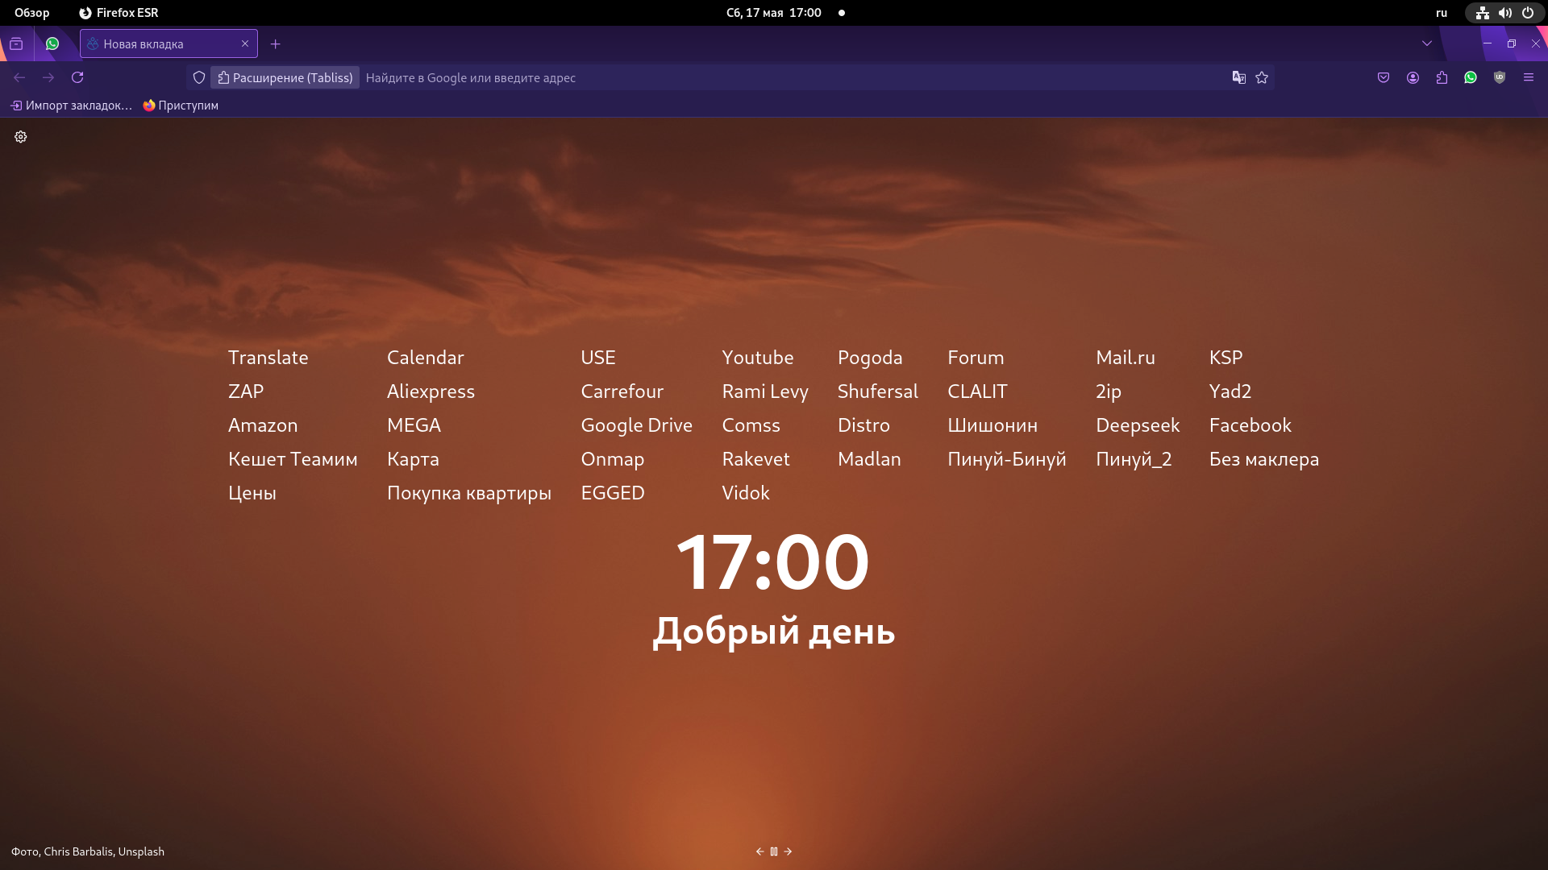The width and height of the screenshot is (1548, 870).
Task: Open a new tab with plus button
Action: coord(276,43)
